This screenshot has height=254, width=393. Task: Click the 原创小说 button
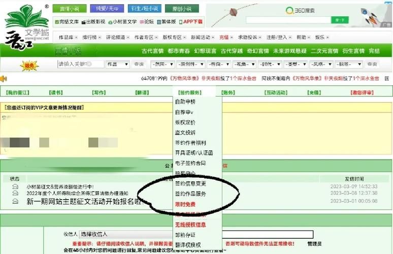[182, 9]
